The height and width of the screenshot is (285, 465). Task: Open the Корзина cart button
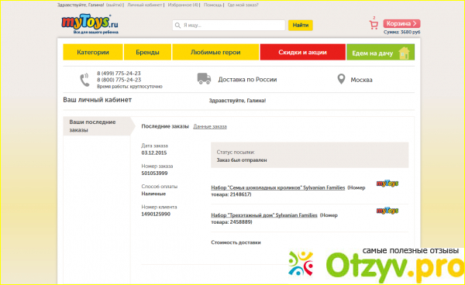[401, 23]
